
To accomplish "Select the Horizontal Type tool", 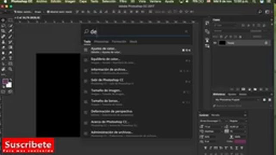I will [10, 59].
